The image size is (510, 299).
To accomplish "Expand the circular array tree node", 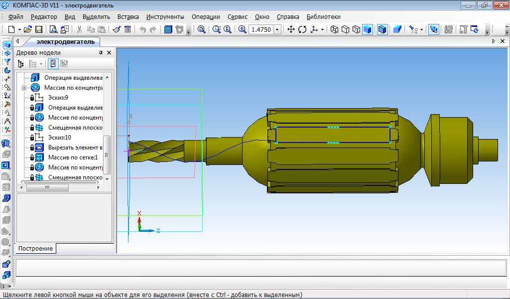I will click(24, 88).
